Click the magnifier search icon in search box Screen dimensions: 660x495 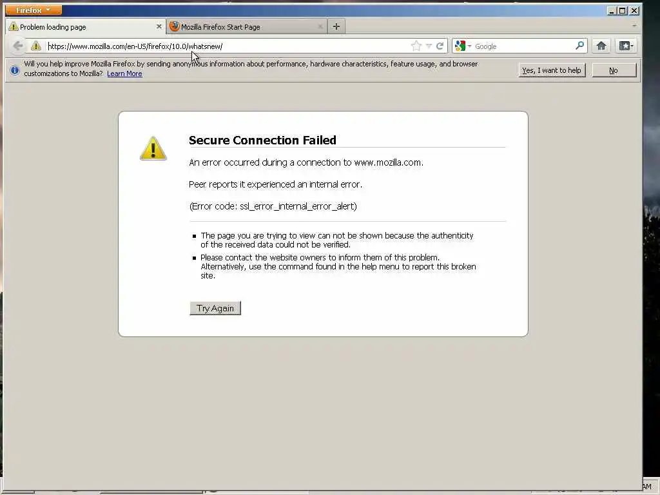coord(579,46)
